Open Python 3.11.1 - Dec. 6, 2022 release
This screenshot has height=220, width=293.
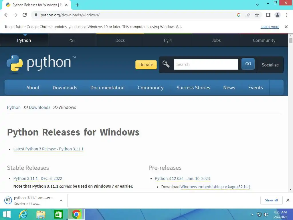click(37, 178)
